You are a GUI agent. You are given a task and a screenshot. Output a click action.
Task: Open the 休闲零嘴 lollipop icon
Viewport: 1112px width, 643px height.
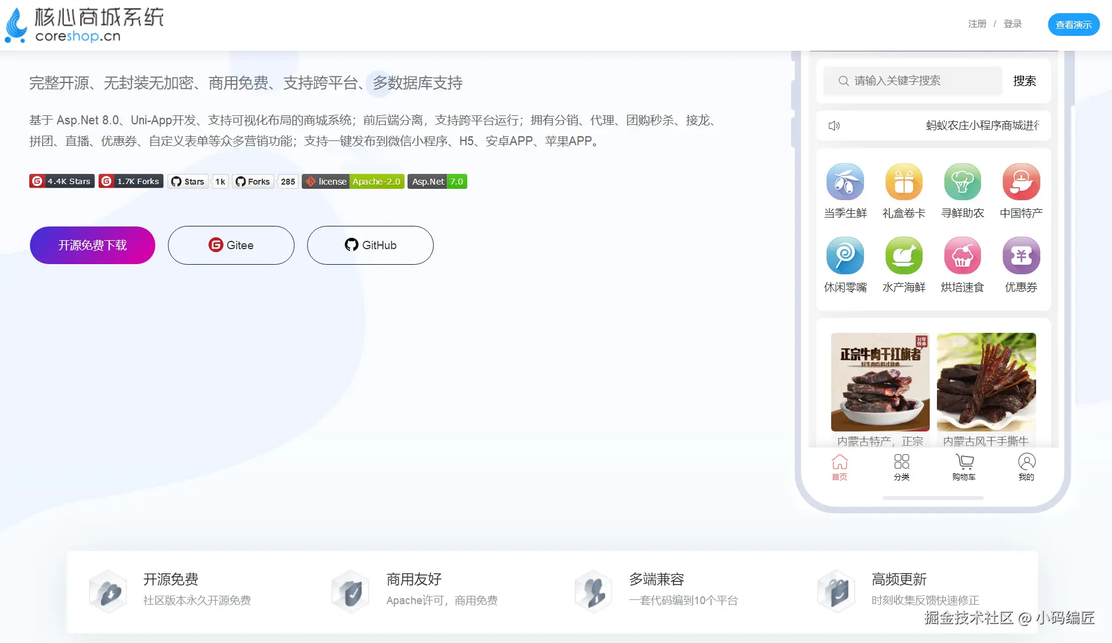tap(845, 256)
